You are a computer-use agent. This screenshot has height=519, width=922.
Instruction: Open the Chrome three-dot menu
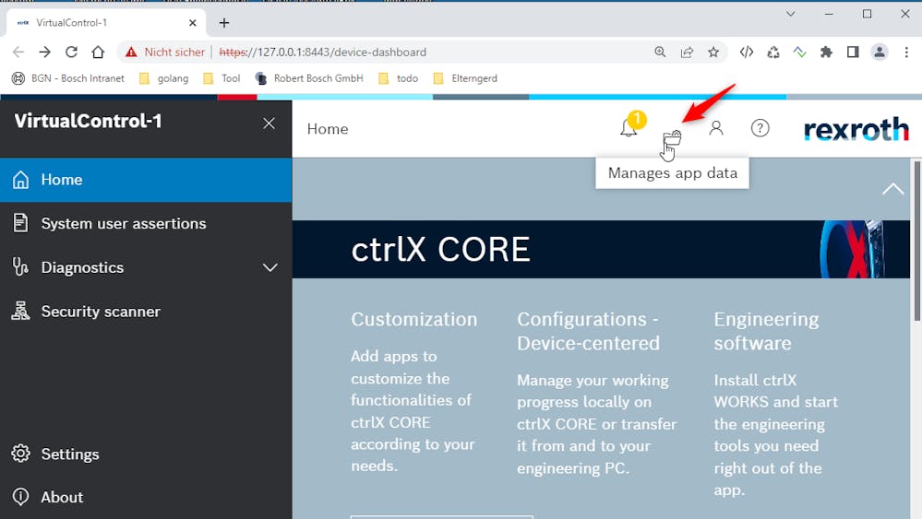pos(906,53)
